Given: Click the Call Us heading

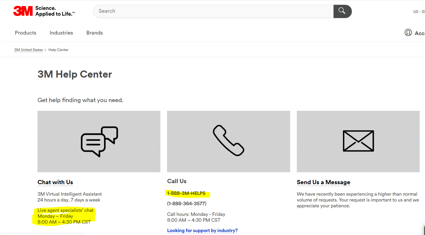Looking at the screenshot, I should (x=177, y=181).
